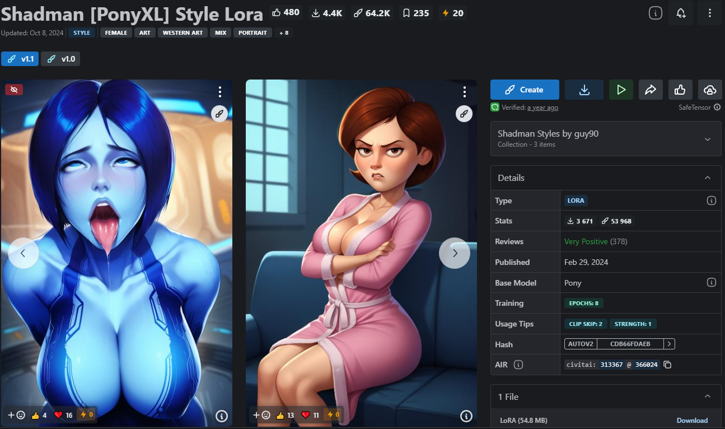This screenshot has height=429, width=725.
Task: Select the STYLE tag
Action: (x=82, y=32)
